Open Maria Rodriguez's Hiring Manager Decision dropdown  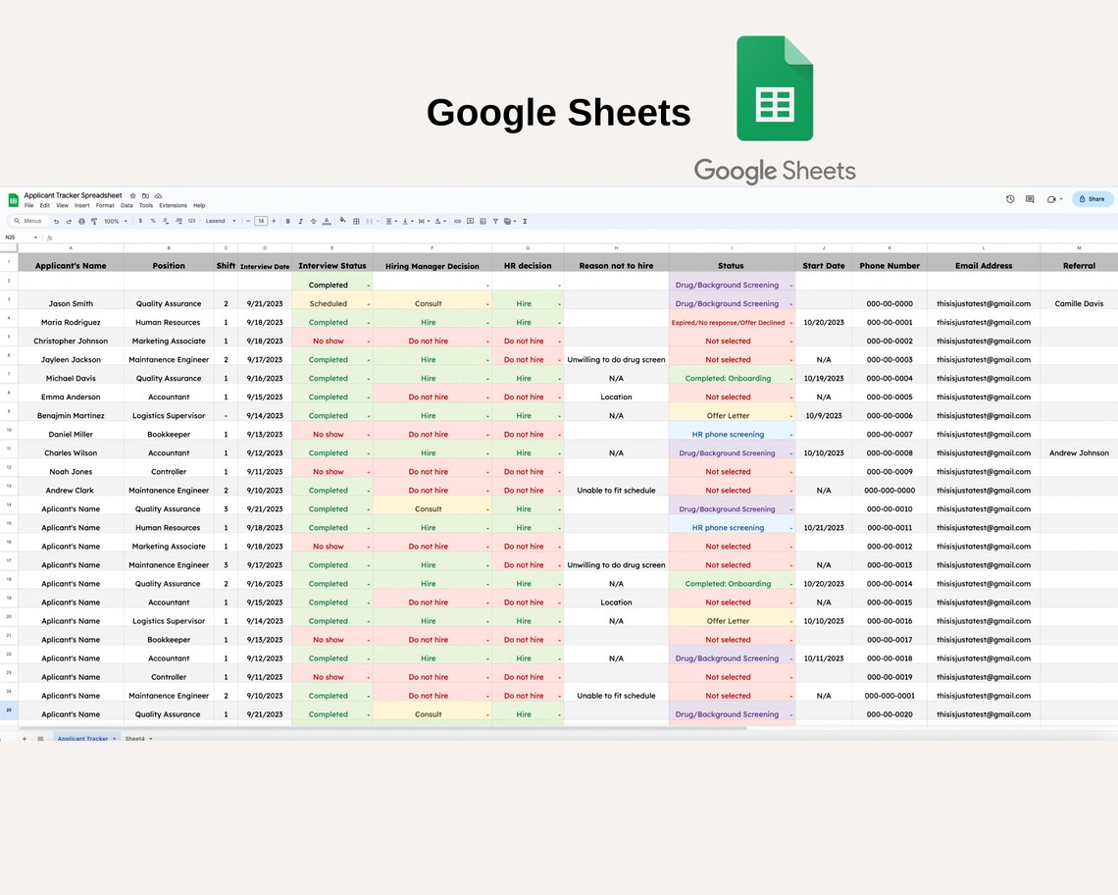(488, 322)
